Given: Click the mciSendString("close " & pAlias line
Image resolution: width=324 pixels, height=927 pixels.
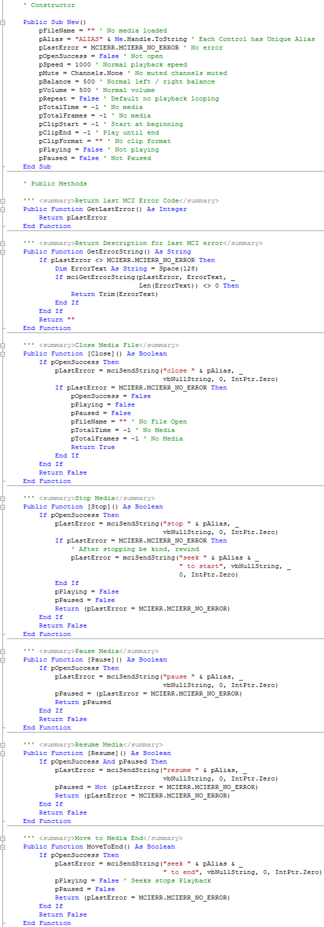Looking at the screenshot, I should [149, 370].
